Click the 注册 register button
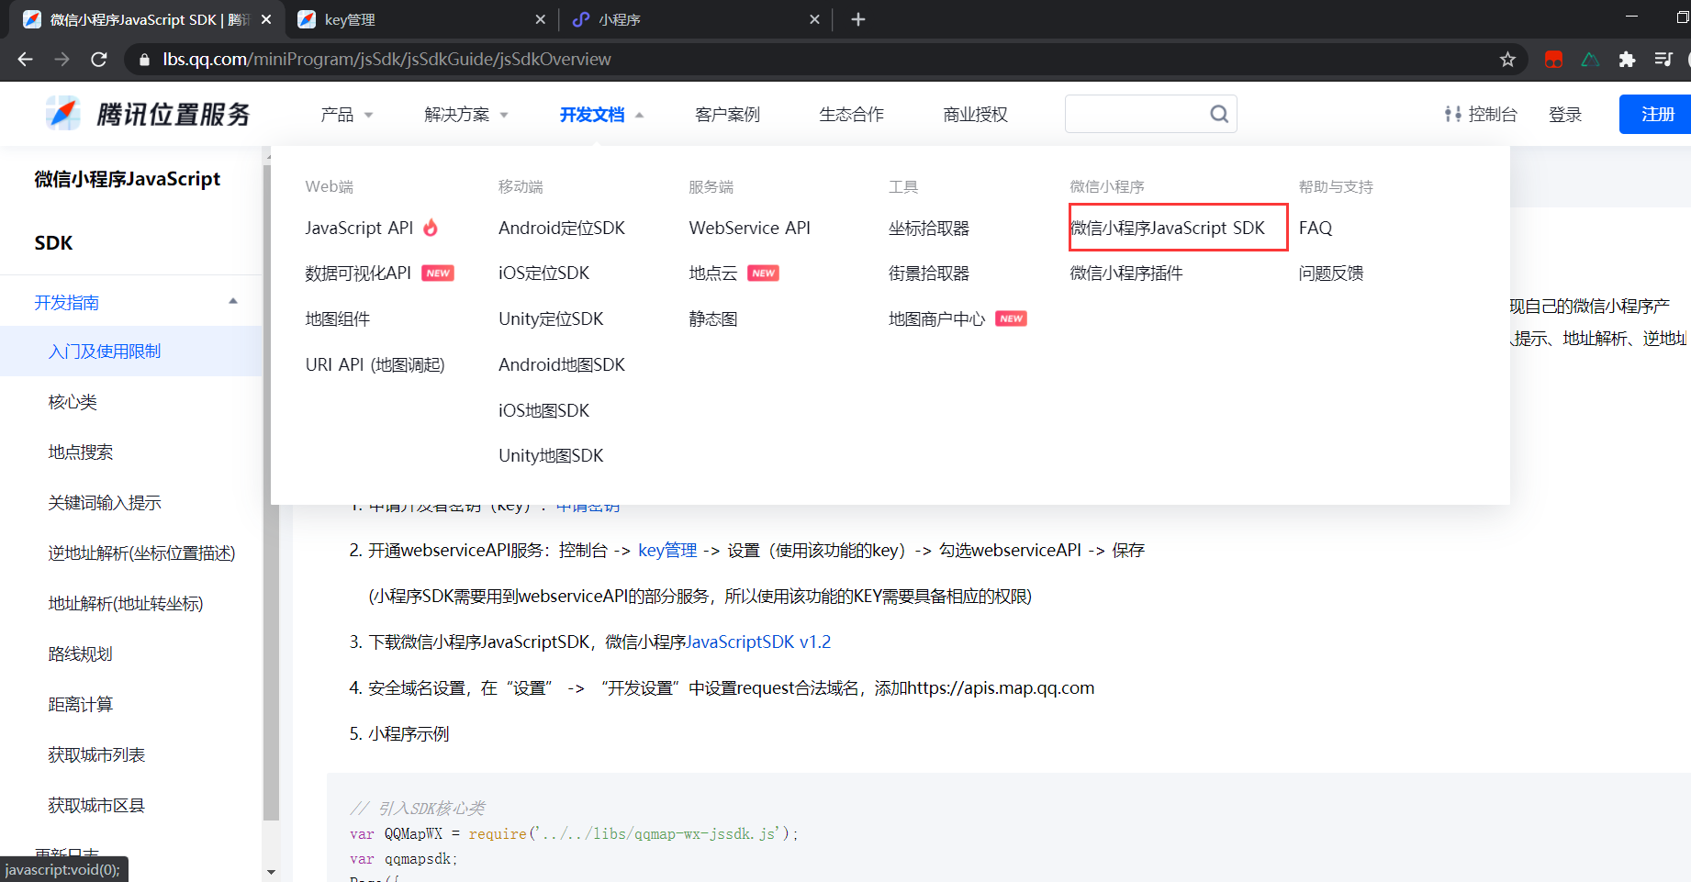The width and height of the screenshot is (1691, 882). pos(1657,114)
